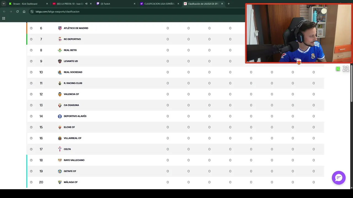Open the RC DEPORTIVO team link

tap(72, 39)
